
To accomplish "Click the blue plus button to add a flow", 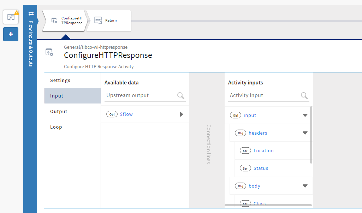I will 10,34.
